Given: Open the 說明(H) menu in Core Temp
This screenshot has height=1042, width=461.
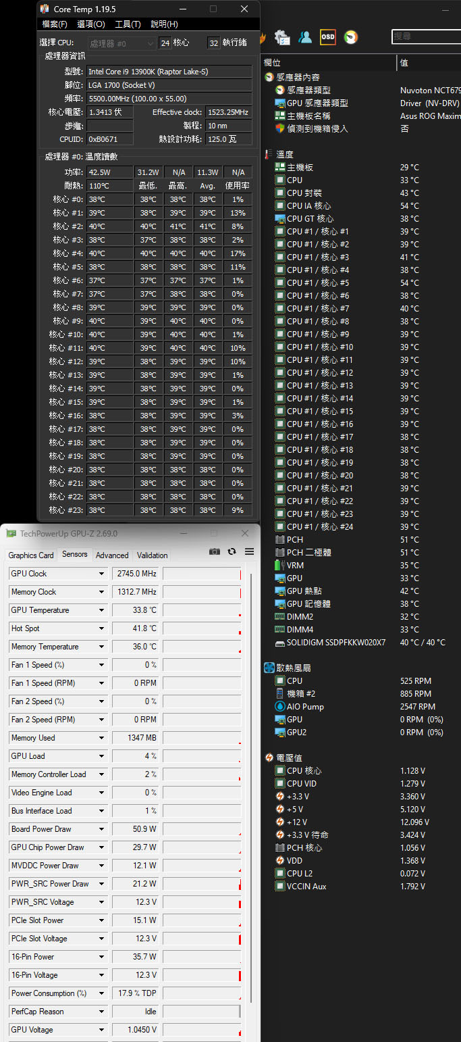Looking at the screenshot, I should tap(164, 24).
